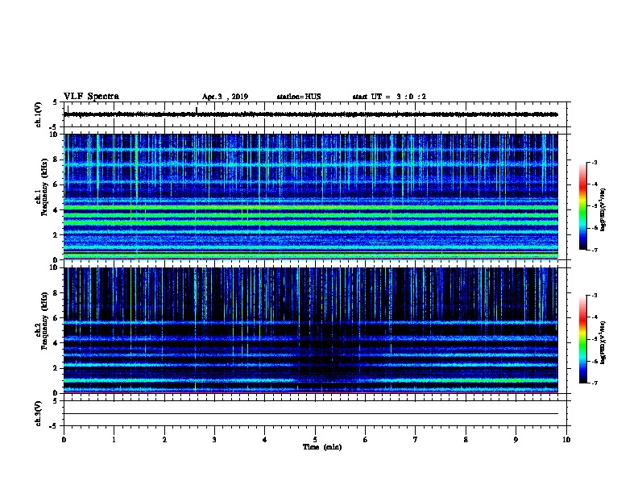Image resolution: width=638 pixels, height=493 pixels.
Task: Click the "VLF Spectra" plot title
Action: tap(91, 97)
